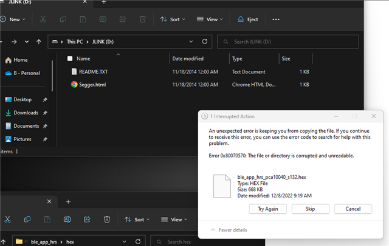The height and width of the screenshot is (246, 389).
Task: Click the Share icon in lower window toolbar
Action: tap(87, 219)
